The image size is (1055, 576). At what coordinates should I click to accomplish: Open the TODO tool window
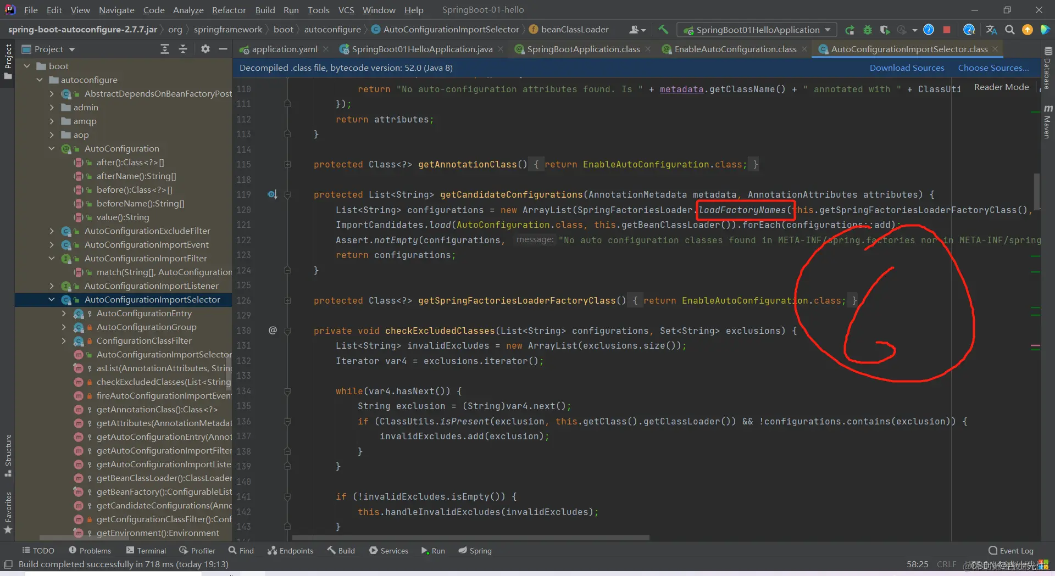coord(38,550)
